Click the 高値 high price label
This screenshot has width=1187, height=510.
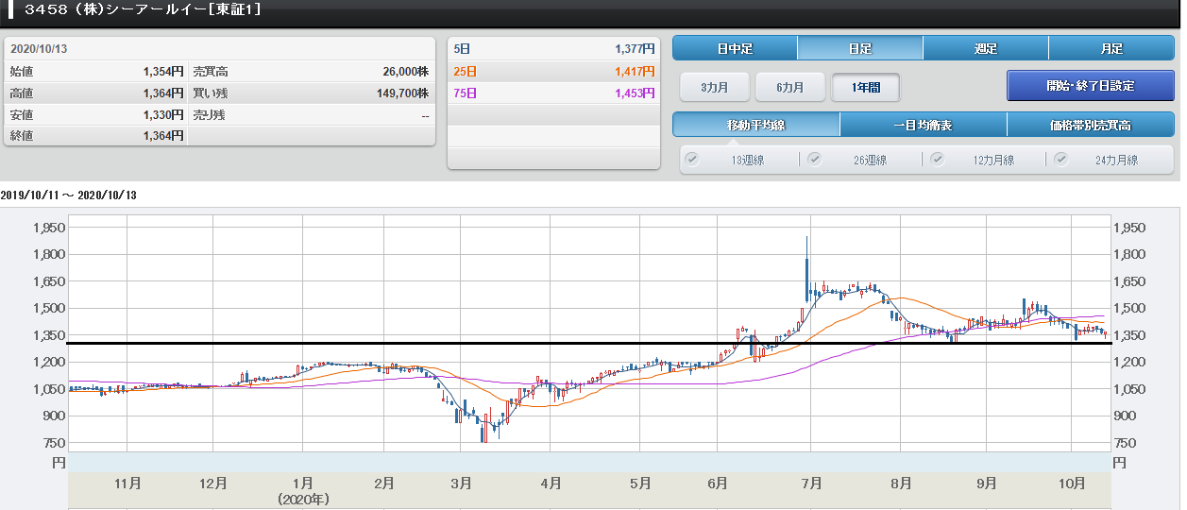coord(21,93)
